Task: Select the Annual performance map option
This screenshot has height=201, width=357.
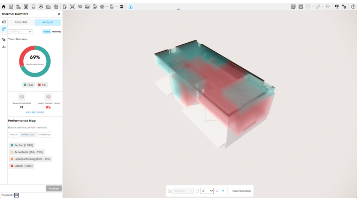Action: 14,135
